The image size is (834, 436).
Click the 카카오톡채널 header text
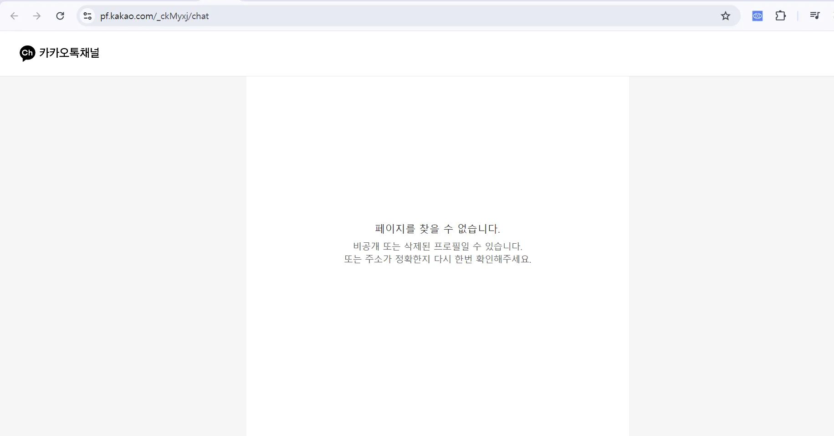pos(69,53)
